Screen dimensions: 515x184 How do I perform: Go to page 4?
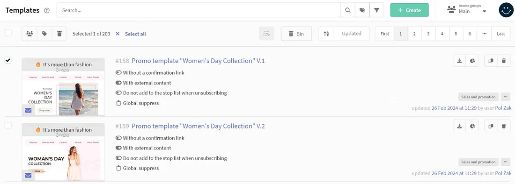tap(442, 34)
